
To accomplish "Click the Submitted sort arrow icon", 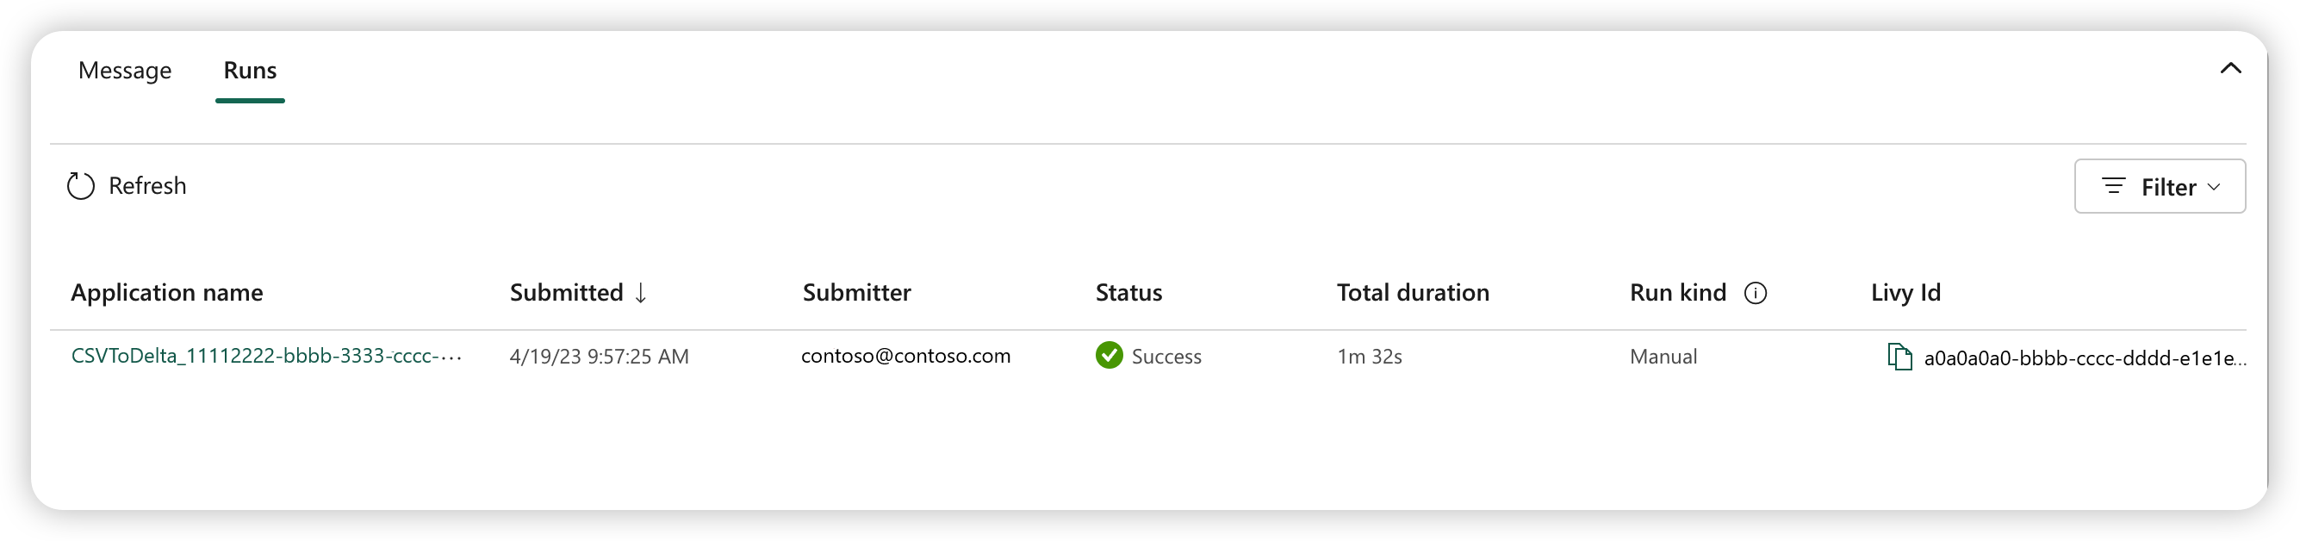I will 640,293.
